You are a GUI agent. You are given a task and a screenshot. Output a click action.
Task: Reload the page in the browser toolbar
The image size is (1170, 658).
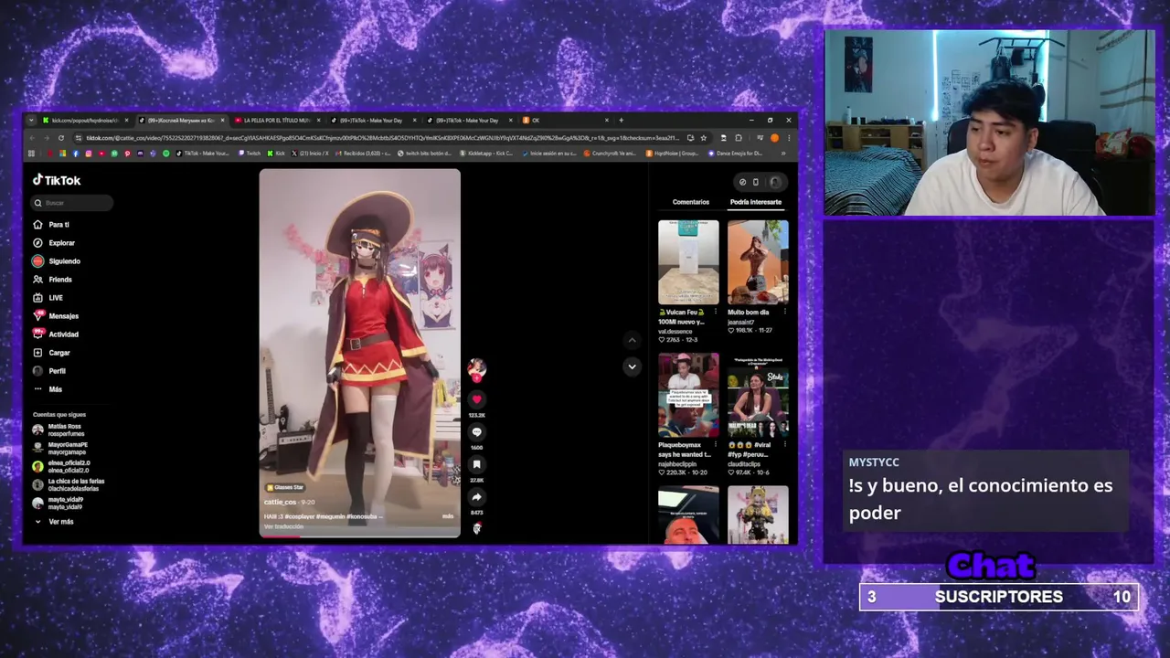click(61, 138)
